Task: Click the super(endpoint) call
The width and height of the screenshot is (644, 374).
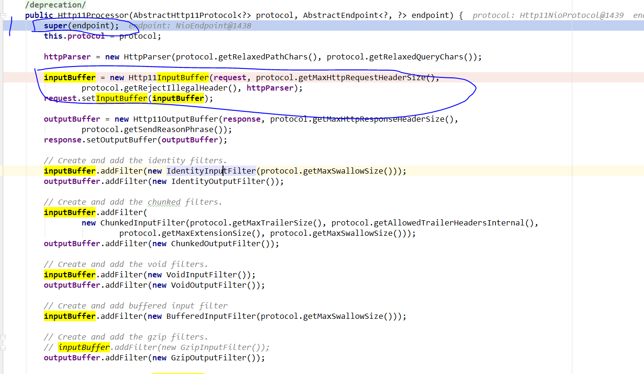Action: click(82, 25)
